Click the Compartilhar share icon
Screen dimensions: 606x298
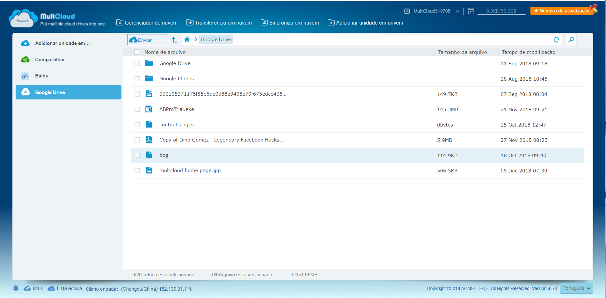tap(25, 60)
